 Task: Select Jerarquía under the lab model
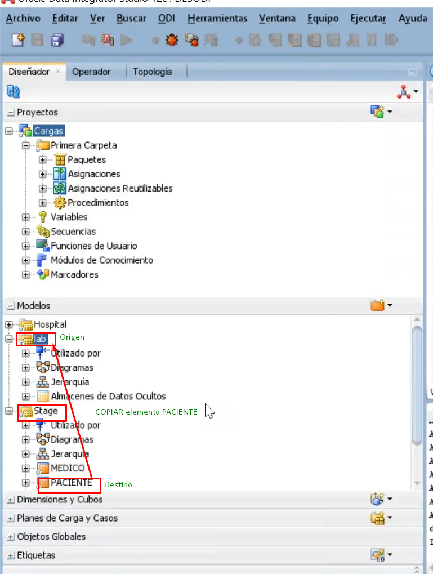[x=70, y=382]
